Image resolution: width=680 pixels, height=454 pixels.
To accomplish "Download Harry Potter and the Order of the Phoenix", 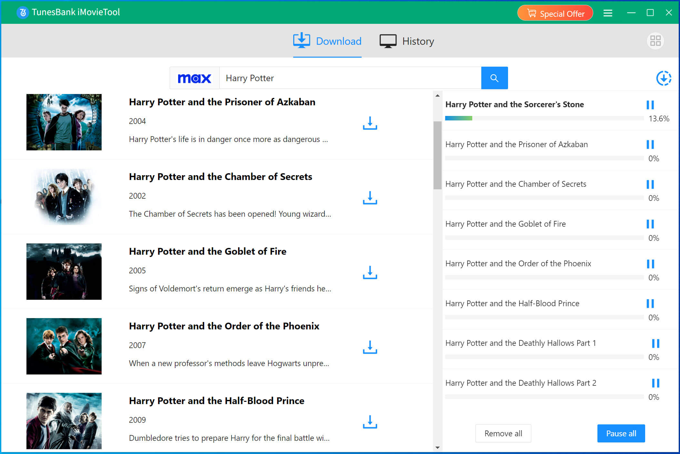I will click(370, 347).
